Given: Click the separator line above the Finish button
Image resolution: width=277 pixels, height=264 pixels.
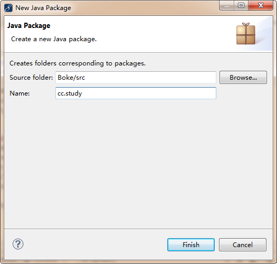Looking at the screenshot, I should click(138, 229).
